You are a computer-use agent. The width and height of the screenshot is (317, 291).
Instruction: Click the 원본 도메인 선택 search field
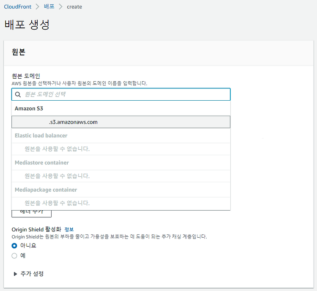(x=121, y=94)
